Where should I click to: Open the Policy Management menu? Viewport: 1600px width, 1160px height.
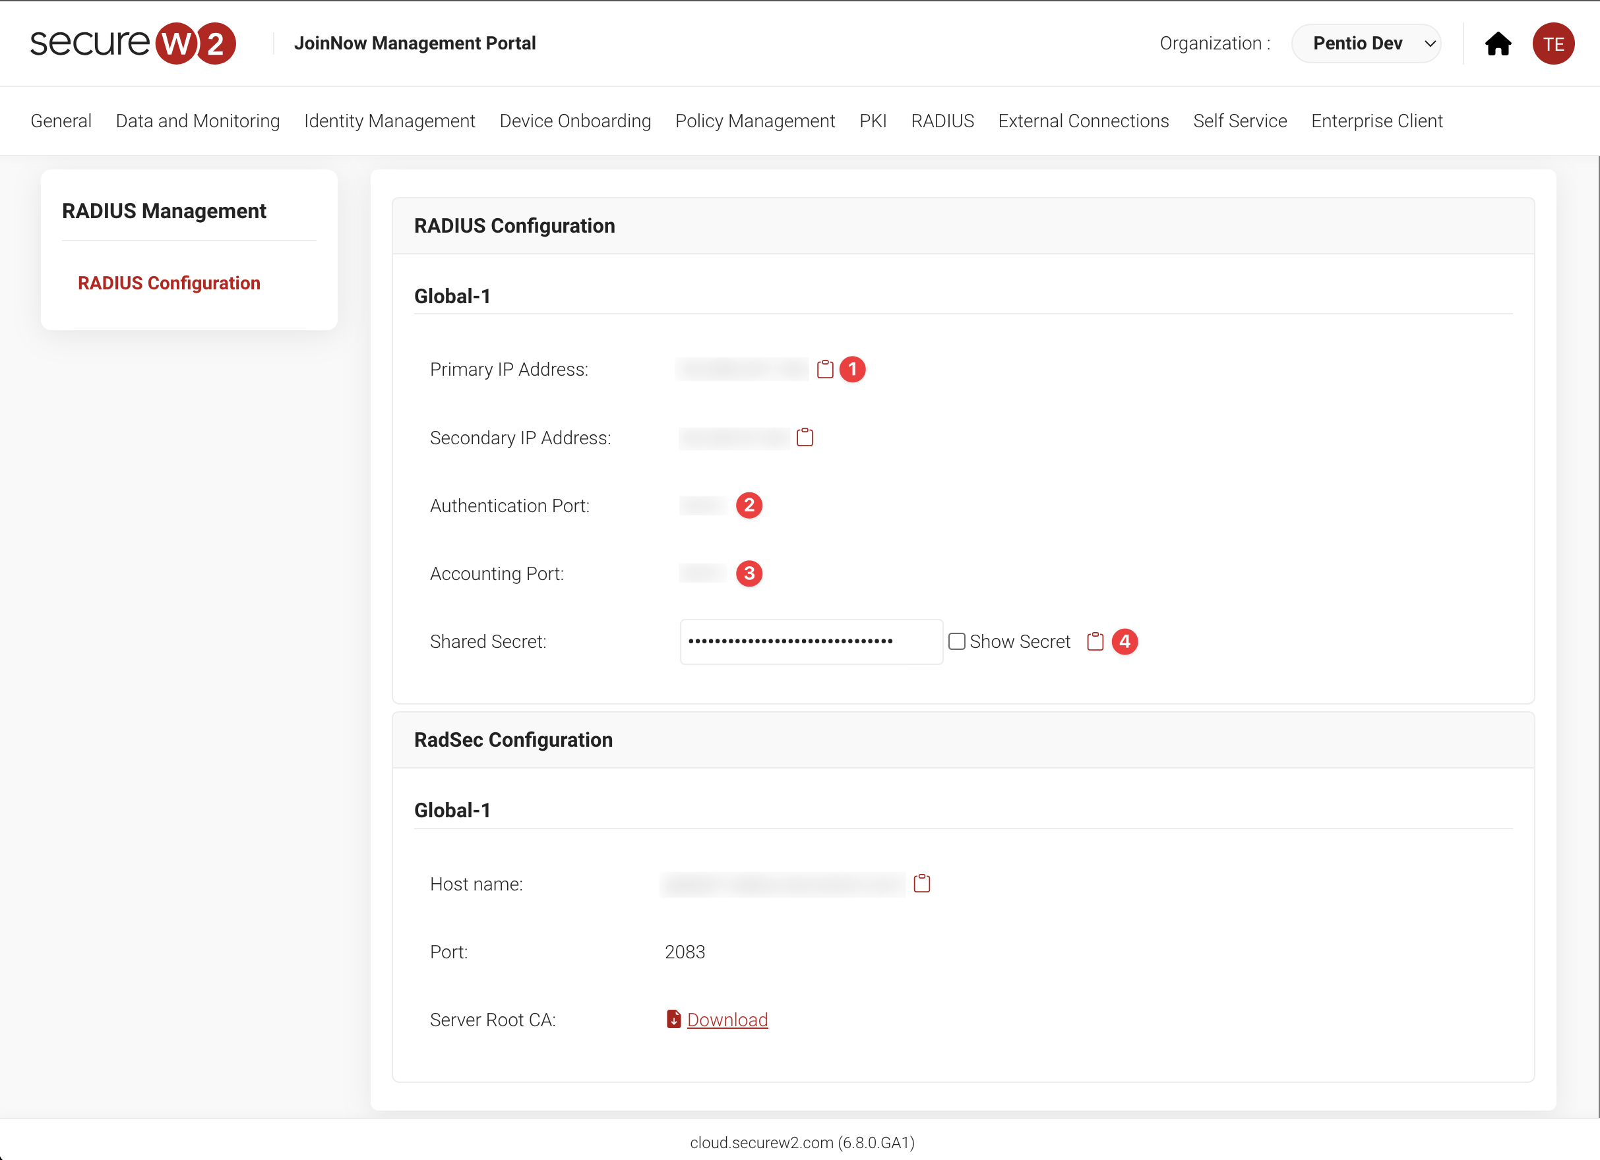pyautogui.click(x=755, y=121)
